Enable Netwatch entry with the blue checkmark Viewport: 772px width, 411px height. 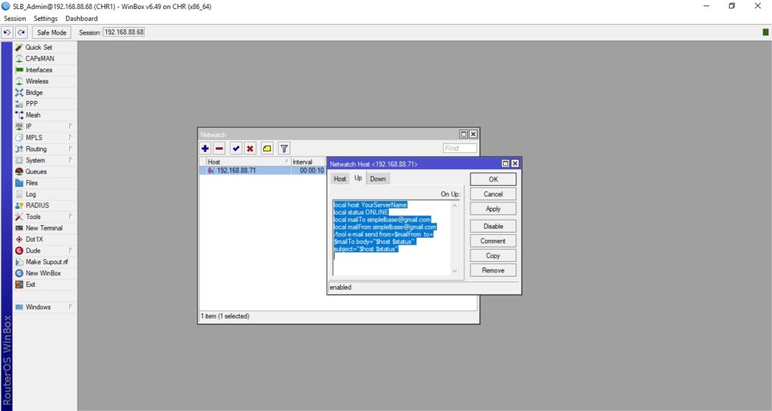[x=236, y=148]
